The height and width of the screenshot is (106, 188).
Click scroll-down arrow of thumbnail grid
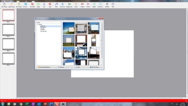tap(102, 64)
